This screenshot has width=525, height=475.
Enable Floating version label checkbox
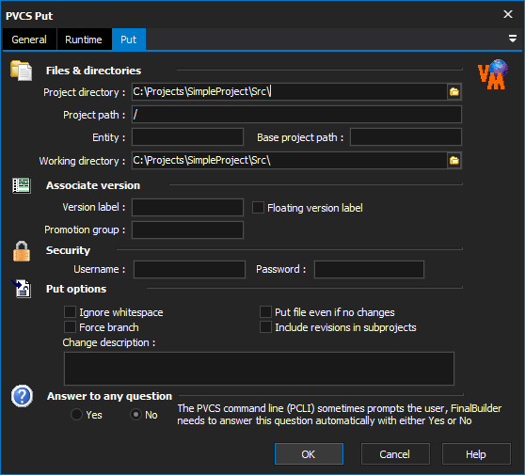tap(258, 208)
